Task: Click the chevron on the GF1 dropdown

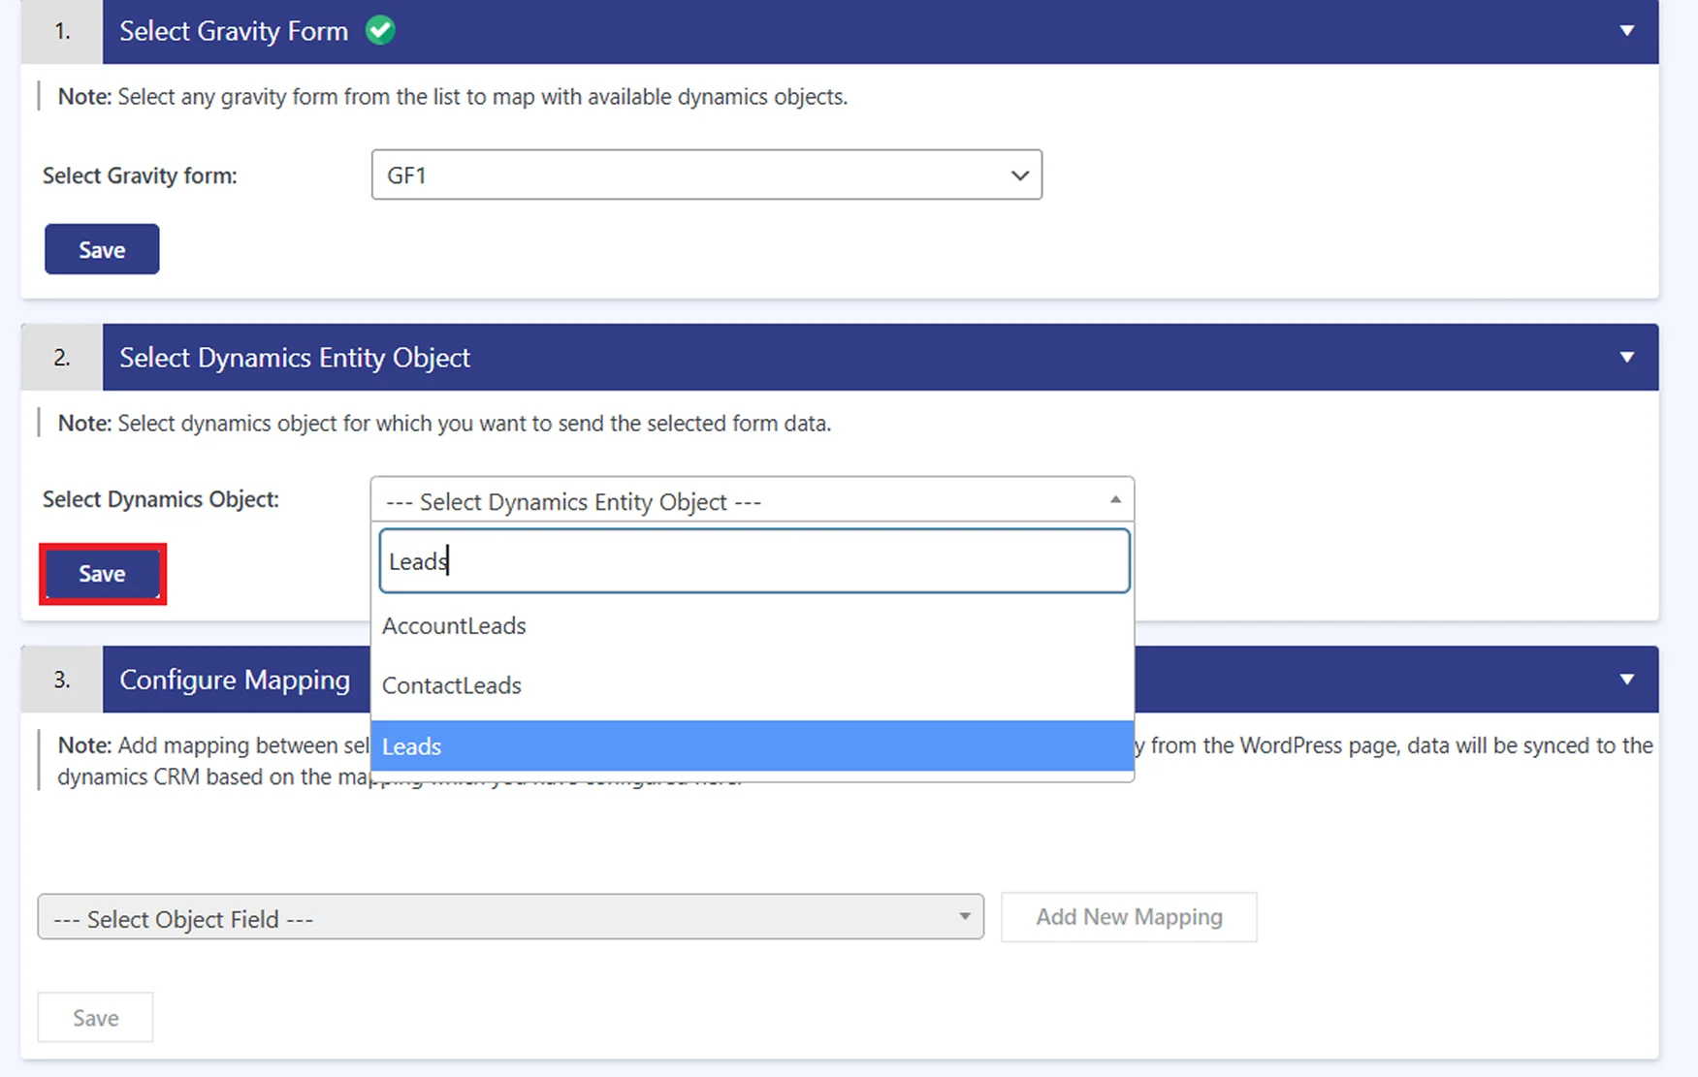Action: pyautogui.click(x=1019, y=175)
